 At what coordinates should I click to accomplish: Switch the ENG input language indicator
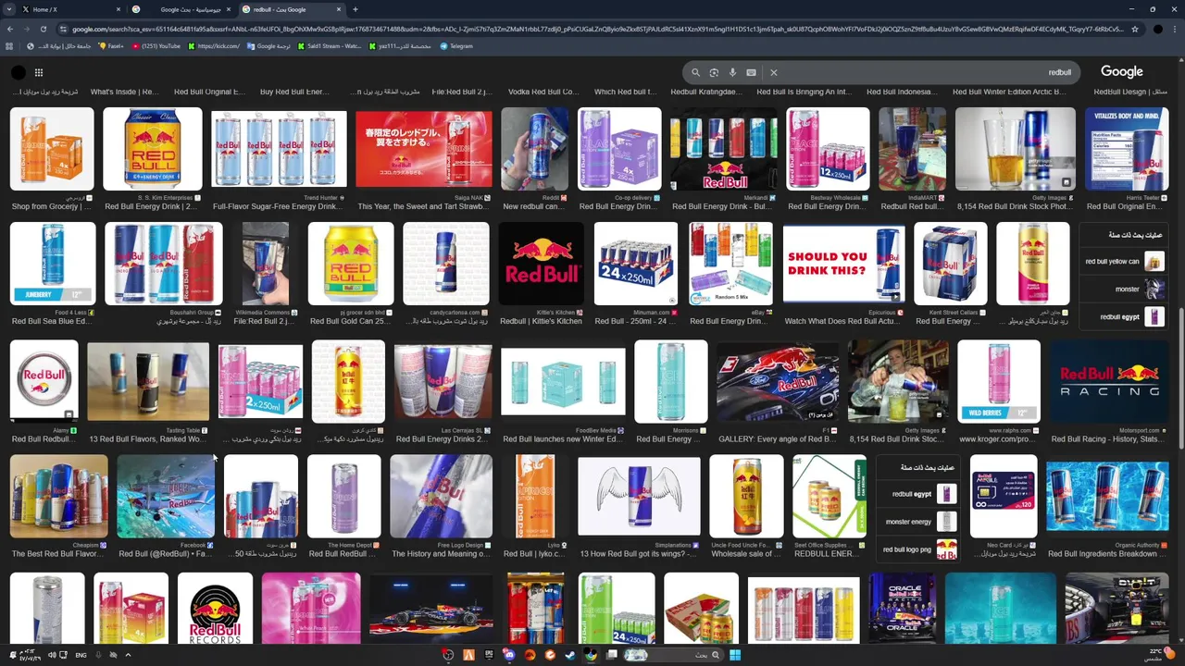pyautogui.click(x=81, y=655)
